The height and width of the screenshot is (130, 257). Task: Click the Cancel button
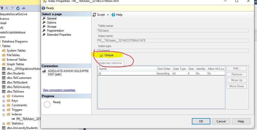[x=221, y=121]
